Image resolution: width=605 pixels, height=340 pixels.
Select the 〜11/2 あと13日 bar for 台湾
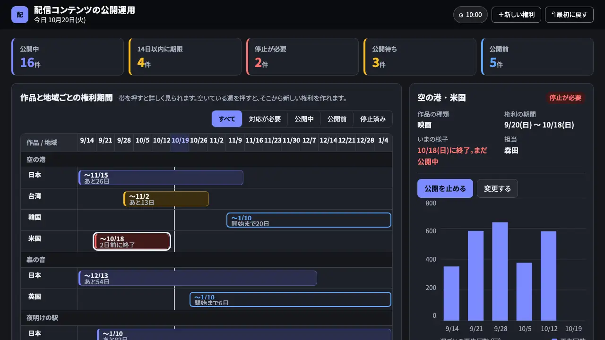(166, 199)
